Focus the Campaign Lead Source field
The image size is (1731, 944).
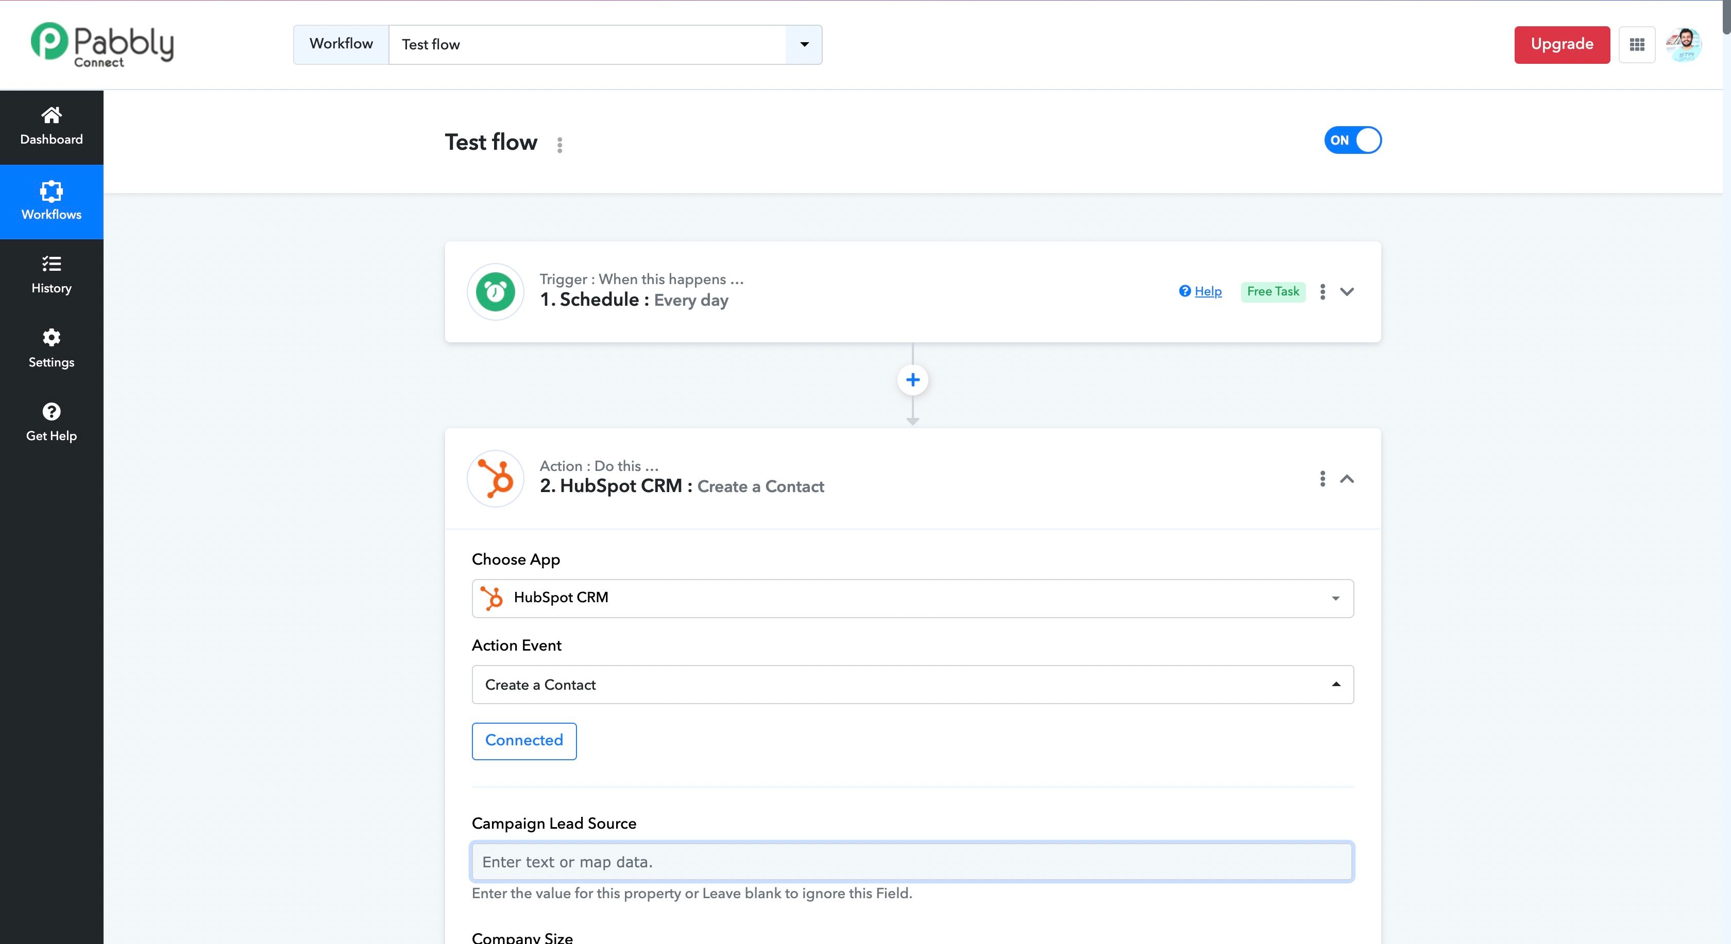tap(912, 862)
